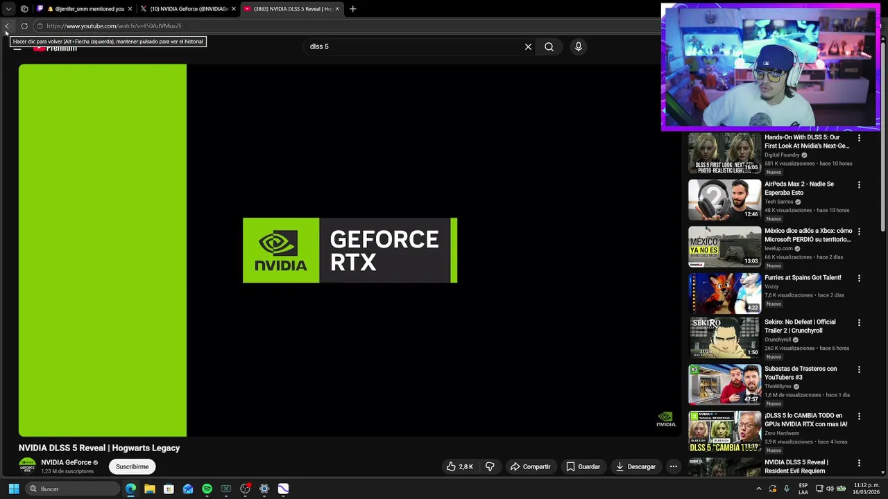Dislike the video with thumbs-down
This screenshot has height=499, width=888.
point(490,466)
